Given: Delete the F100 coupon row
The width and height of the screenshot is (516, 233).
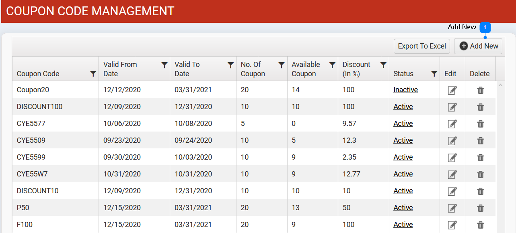Looking at the screenshot, I should pos(480,225).
